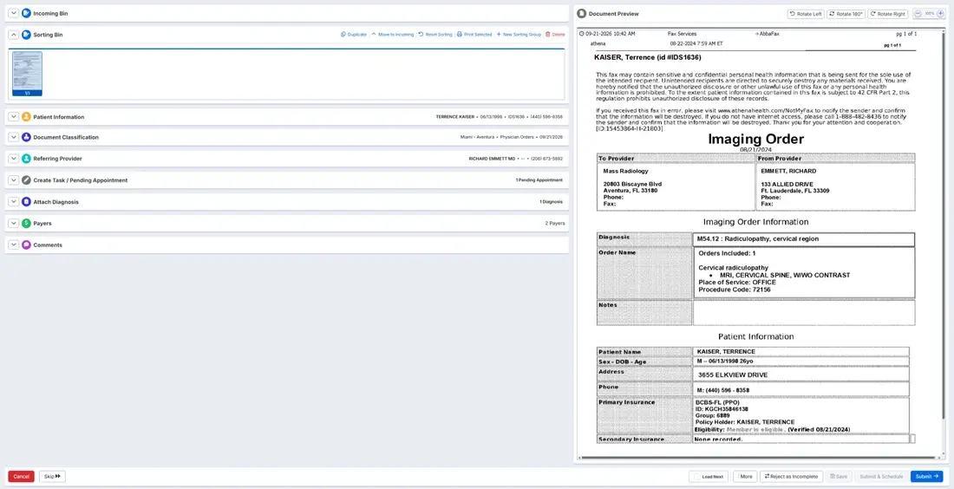This screenshot has height=489, width=954.
Task: Click 'Miami • Aventura • Physician Orders' summary
Action: [x=499, y=138]
